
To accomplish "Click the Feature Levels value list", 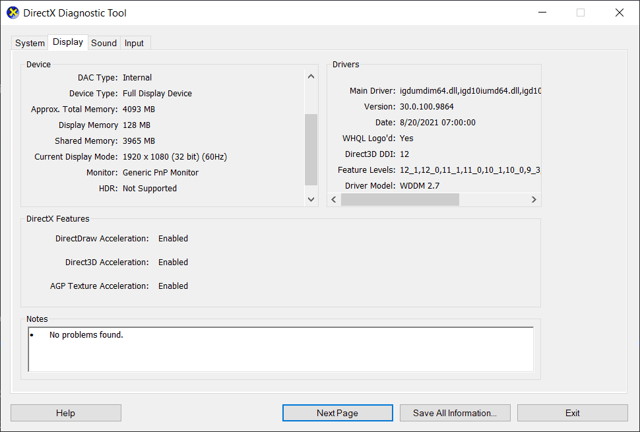I will click(470, 170).
